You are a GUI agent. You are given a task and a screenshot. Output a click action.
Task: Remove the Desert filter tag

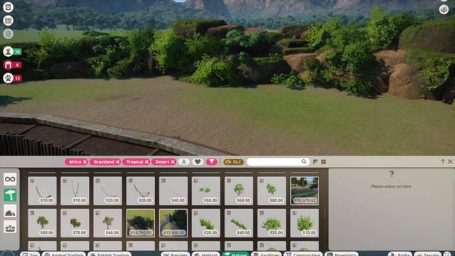click(x=173, y=162)
